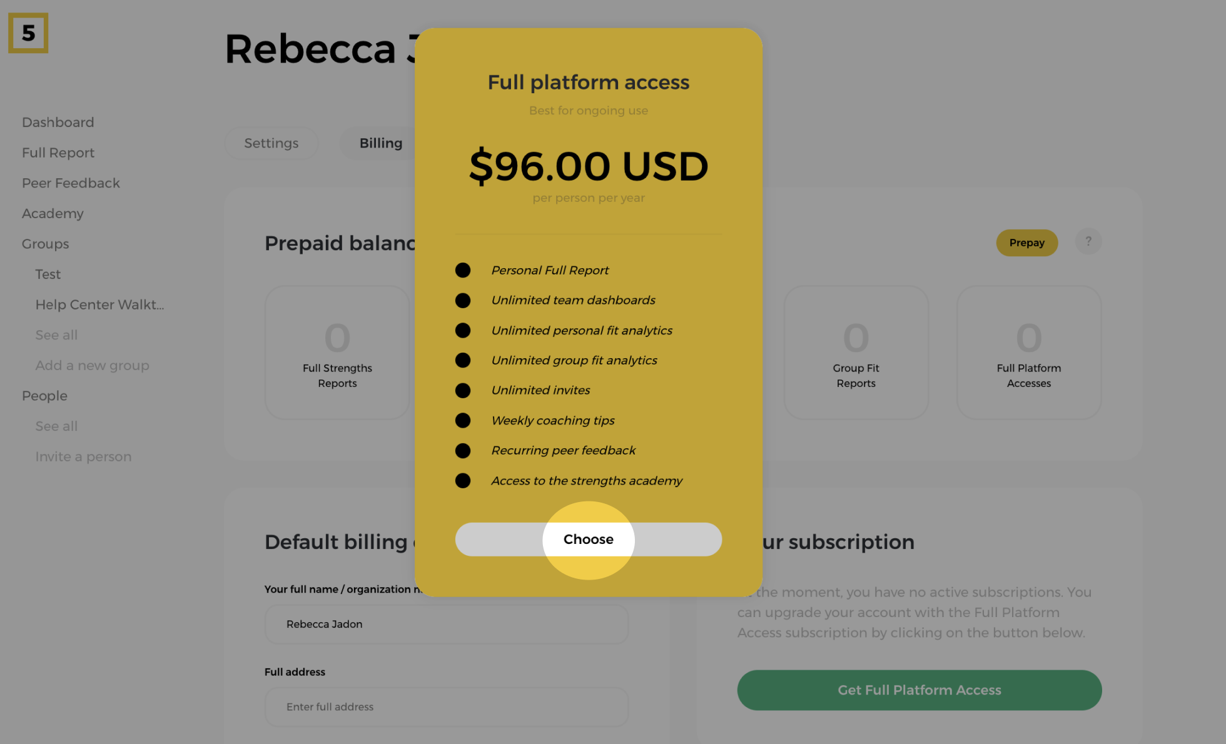1226x744 pixels.
Task: Open Peer Feedback page
Action: pos(71,183)
